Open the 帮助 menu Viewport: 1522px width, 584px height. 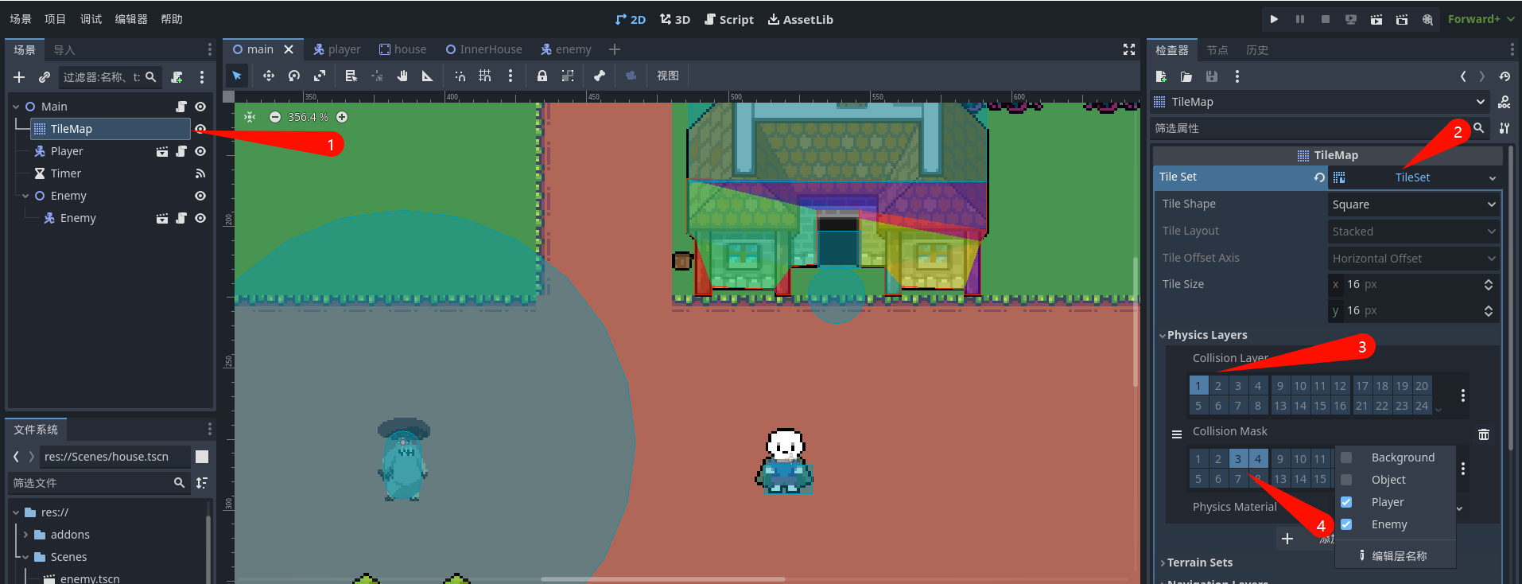pos(172,19)
